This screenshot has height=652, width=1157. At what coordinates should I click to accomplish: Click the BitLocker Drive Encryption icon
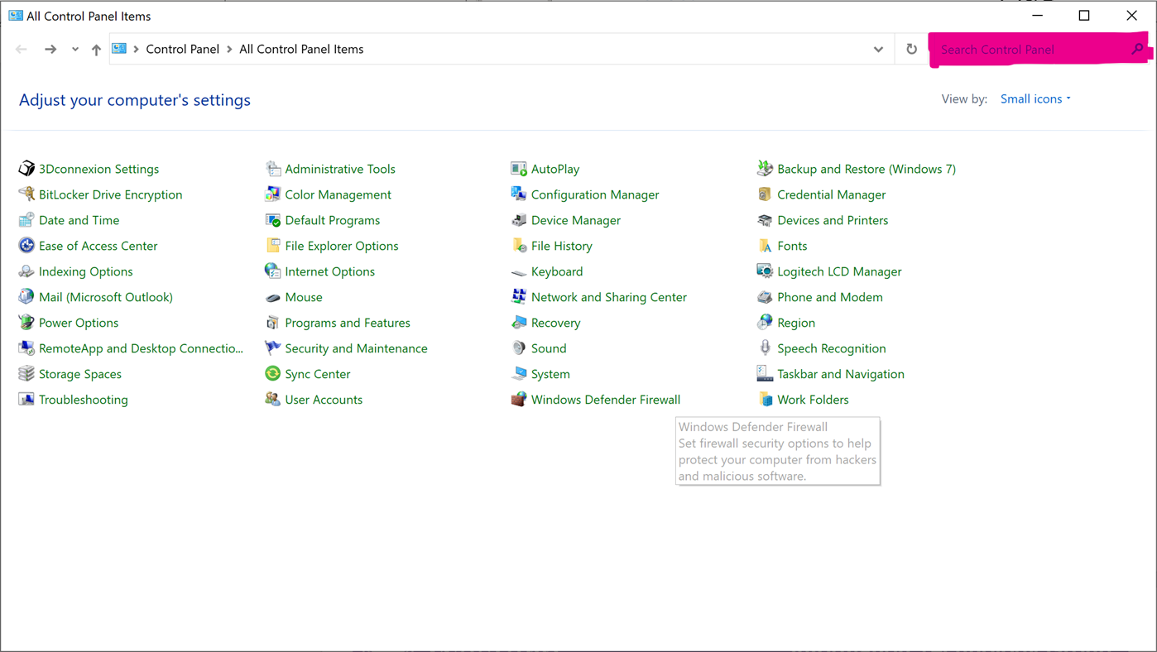26,194
